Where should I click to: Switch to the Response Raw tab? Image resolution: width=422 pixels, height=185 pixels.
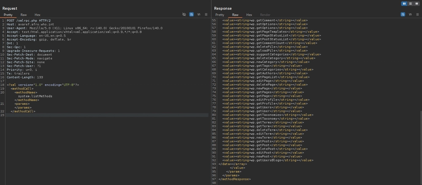pyautogui.click(x=235, y=15)
